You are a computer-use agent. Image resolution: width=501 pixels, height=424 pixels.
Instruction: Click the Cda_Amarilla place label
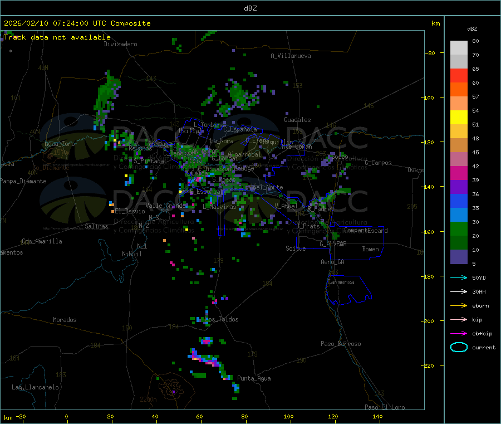(42, 241)
